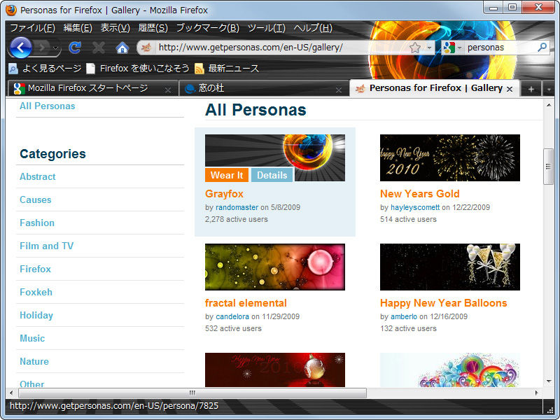This screenshot has width=560, height=420.
Task: Open the 編集(E) menu
Action: pos(78,28)
